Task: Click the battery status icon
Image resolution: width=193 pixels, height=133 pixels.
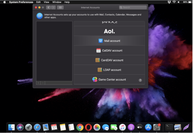Action: coord(190,2)
